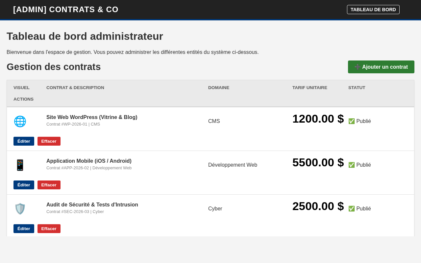The image size is (421, 263).
Task: Click green checkmark beside Audit de Sécurité Publié
Action: click(x=352, y=209)
